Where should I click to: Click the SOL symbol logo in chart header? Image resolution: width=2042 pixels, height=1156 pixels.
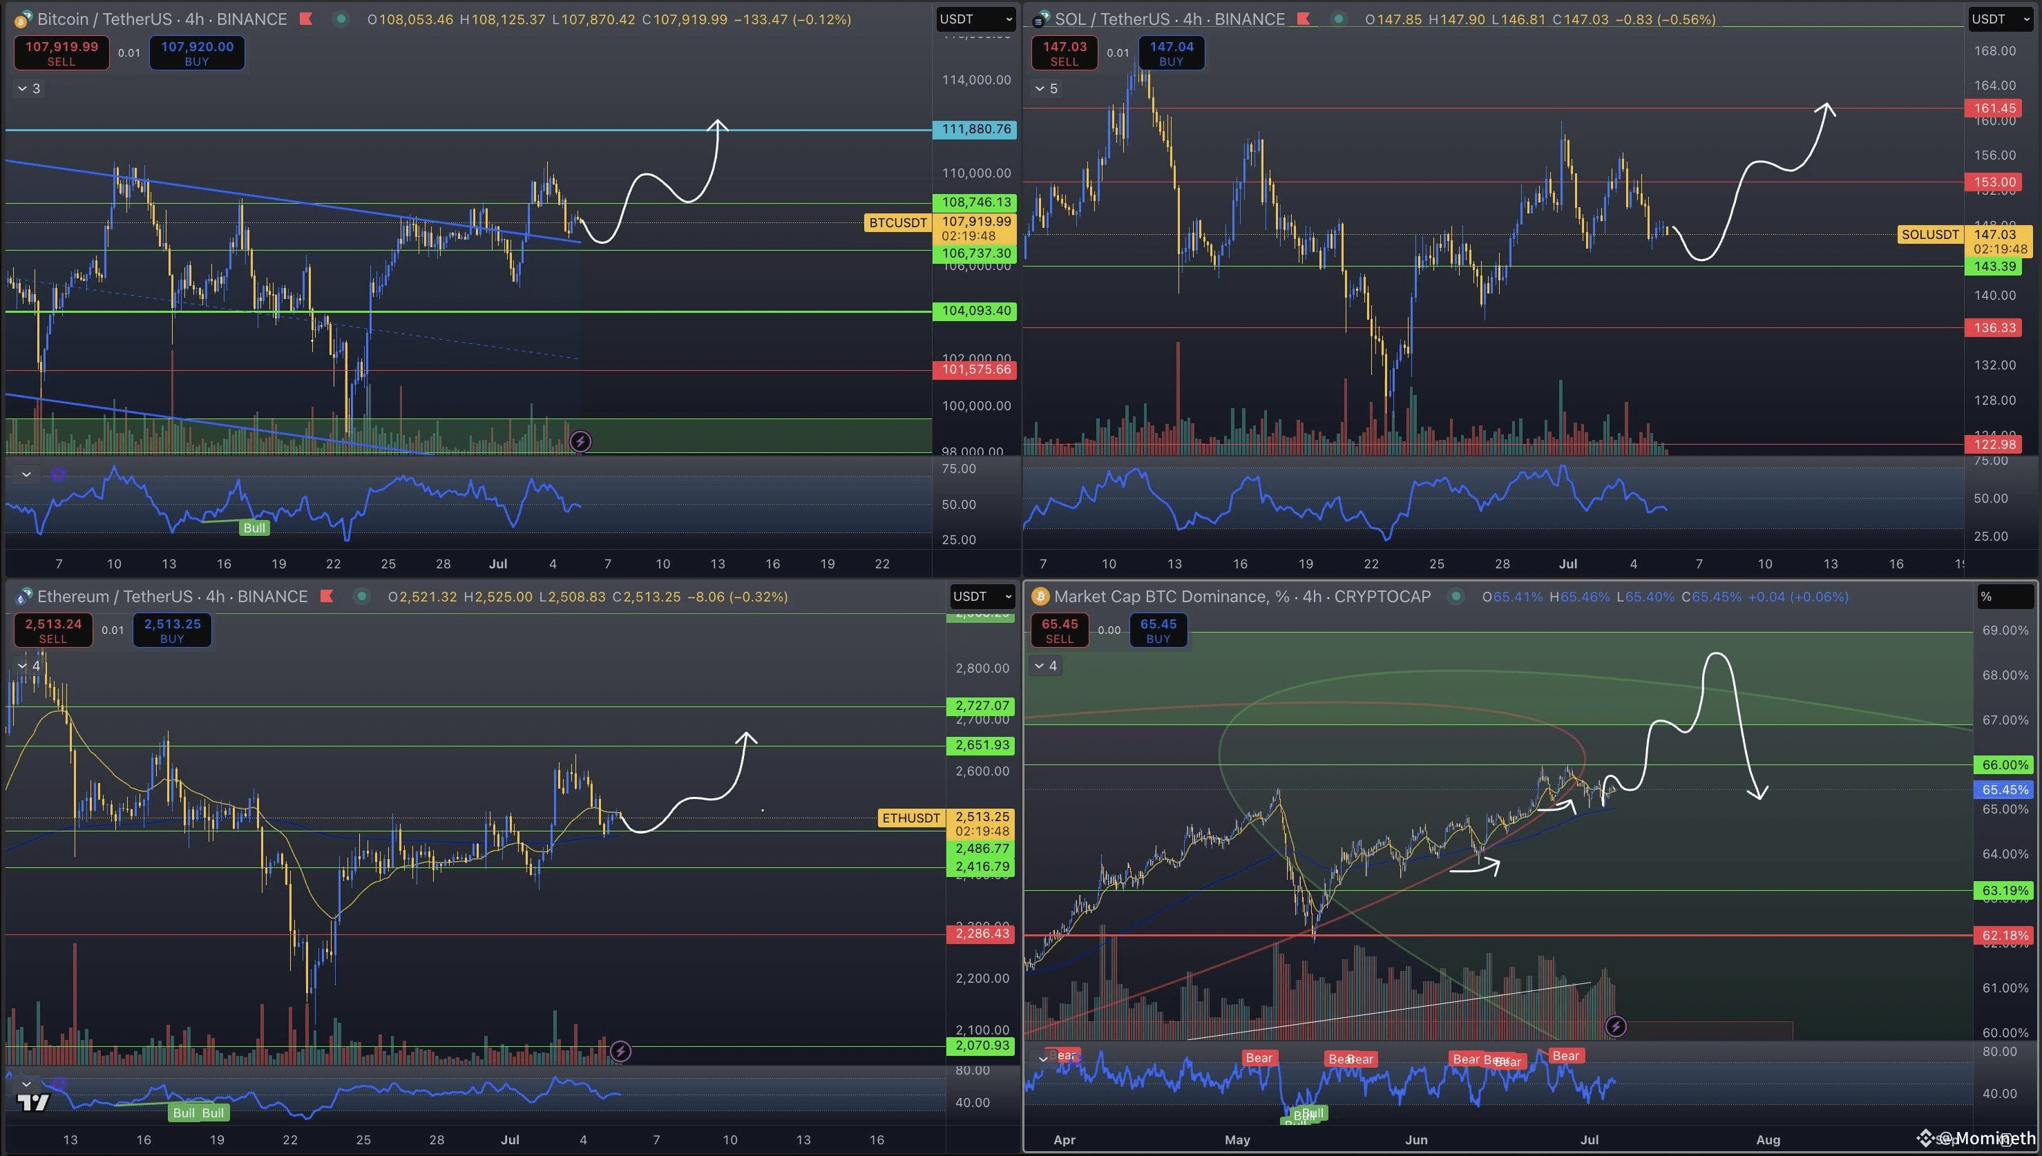(1040, 19)
